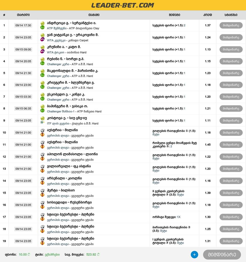
Task: Click league text WTA კვებეკი - კანადა Carpet
Action: point(68,40)
